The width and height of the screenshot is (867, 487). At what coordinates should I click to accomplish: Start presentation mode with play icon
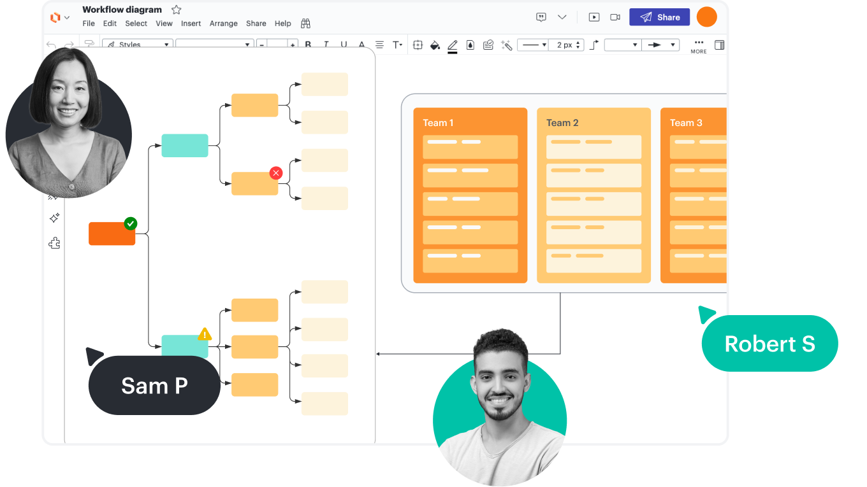pyautogui.click(x=594, y=17)
